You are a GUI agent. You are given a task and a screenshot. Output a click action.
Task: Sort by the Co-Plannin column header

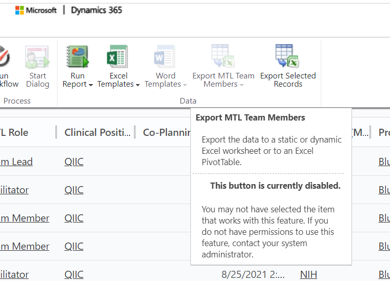(167, 132)
